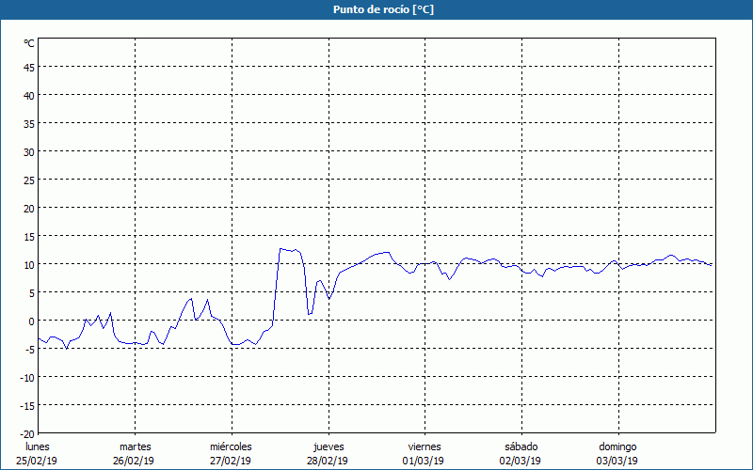The height and width of the screenshot is (470, 753).
Task: Select the "lunes" day label
Action: coord(38,446)
